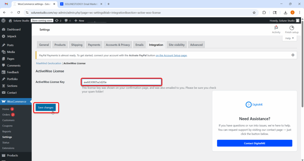Open the MaxMind Geolocation section link
Screen dimensions: 304x161
[x=49, y=63]
